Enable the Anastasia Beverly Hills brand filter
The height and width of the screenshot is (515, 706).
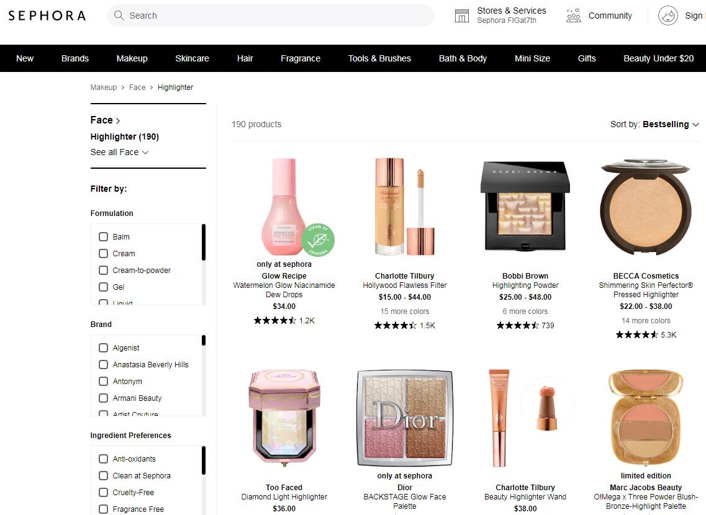104,365
